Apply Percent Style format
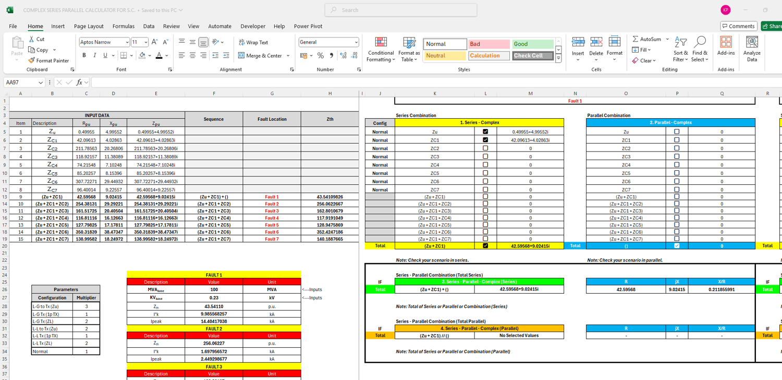782x380 pixels. (x=321, y=56)
